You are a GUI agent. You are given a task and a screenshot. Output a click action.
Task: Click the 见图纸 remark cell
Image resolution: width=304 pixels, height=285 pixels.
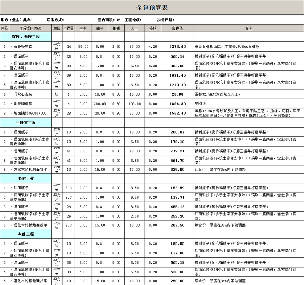tap(249, 104)
